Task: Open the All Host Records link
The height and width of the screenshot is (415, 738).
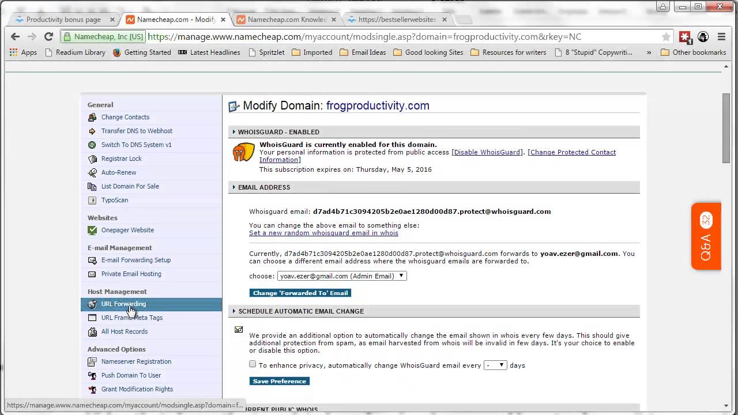Action: (x=125, y=331)
